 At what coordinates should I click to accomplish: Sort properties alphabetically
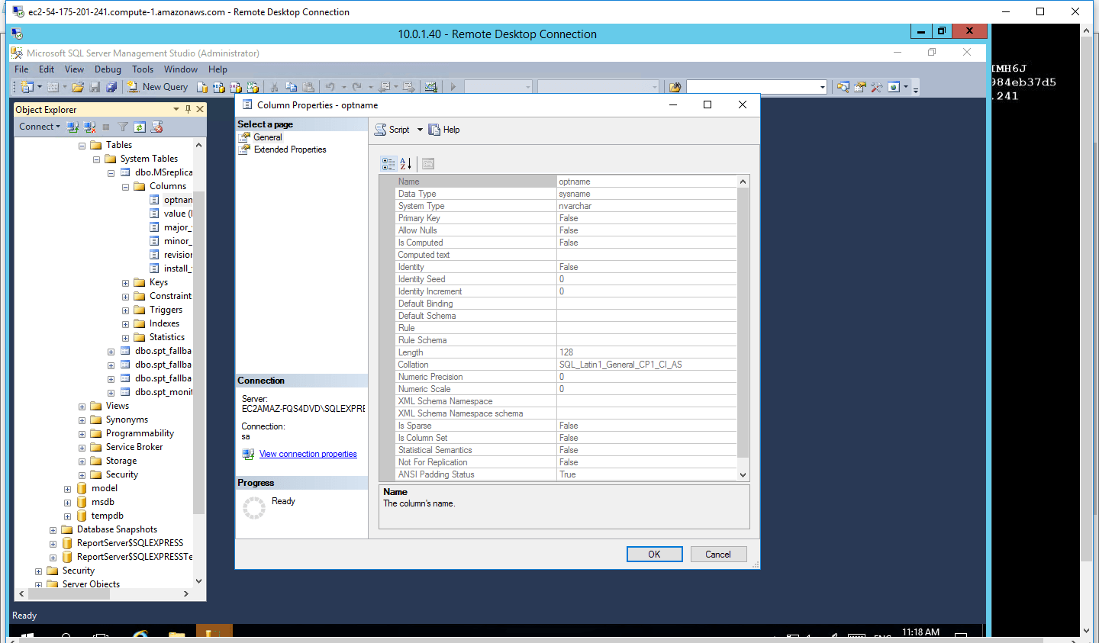[x=405, y=163]
